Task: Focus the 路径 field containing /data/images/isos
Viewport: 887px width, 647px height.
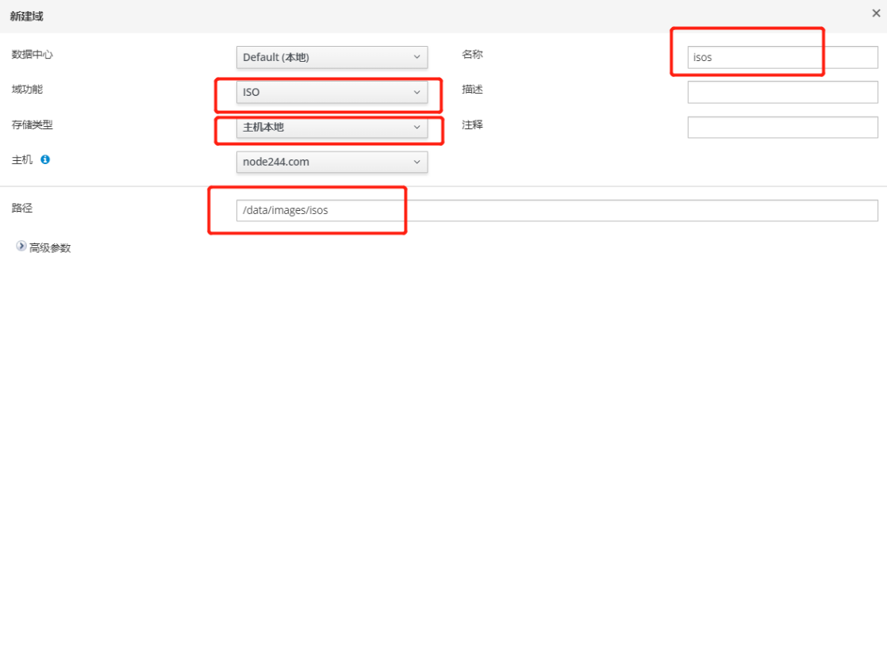Action: point(556,210)
